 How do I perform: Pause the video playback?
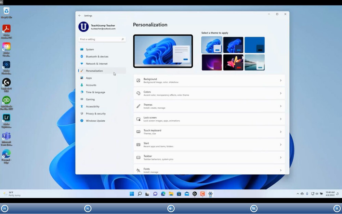point(88,208)
